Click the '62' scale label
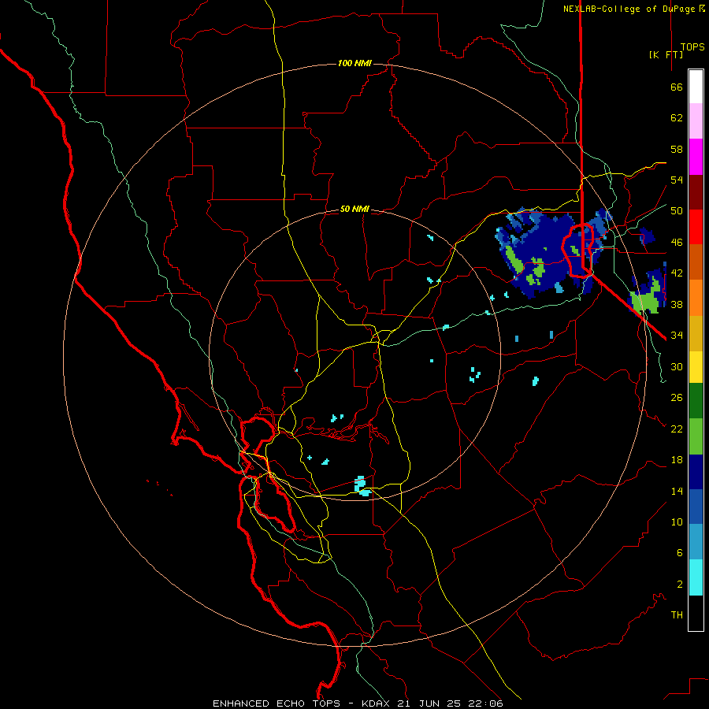This screenshot has width=709, height=709. pos(677,118)
